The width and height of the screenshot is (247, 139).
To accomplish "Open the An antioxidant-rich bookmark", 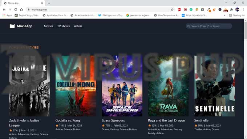I will [83, 15].
